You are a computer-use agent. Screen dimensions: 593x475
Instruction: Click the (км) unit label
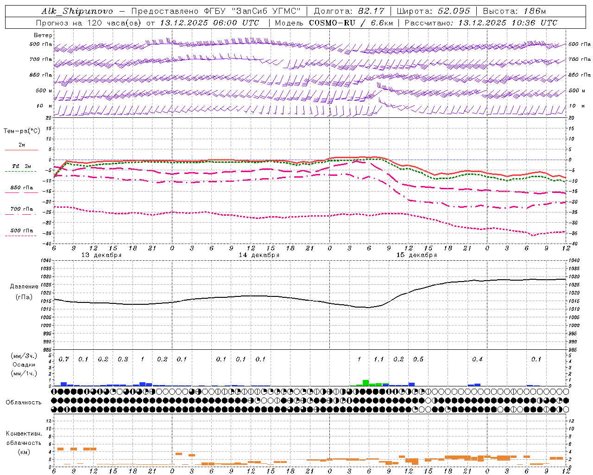24,452
